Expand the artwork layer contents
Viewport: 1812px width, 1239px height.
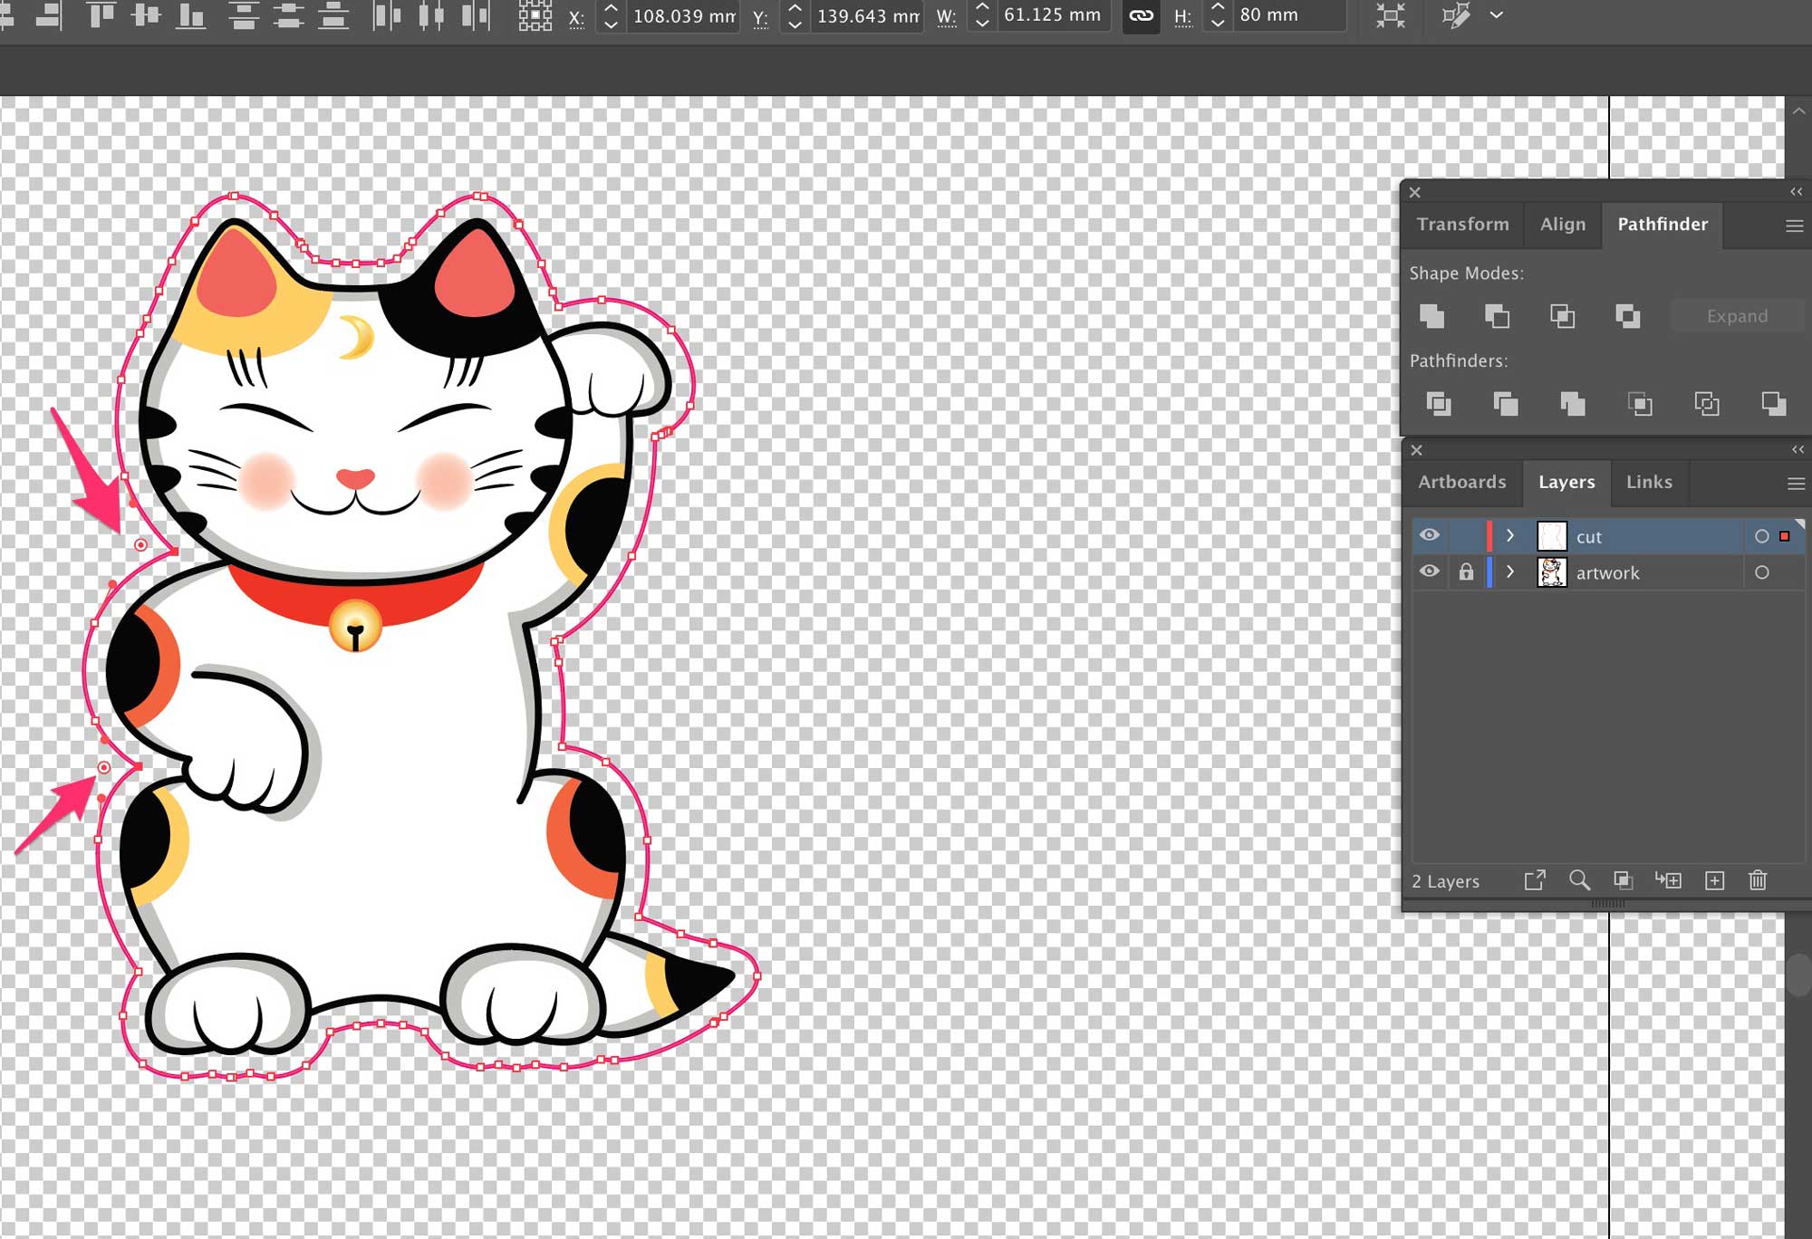pos(1509,572)
